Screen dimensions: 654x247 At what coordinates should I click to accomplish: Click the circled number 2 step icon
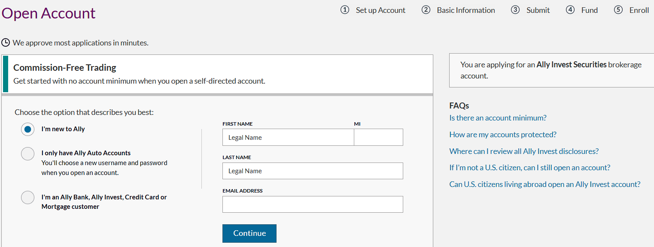coord(426,9)
